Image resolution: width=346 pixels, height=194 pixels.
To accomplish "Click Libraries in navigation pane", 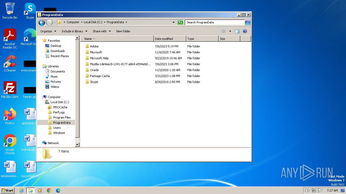I will tap(53, 66).
